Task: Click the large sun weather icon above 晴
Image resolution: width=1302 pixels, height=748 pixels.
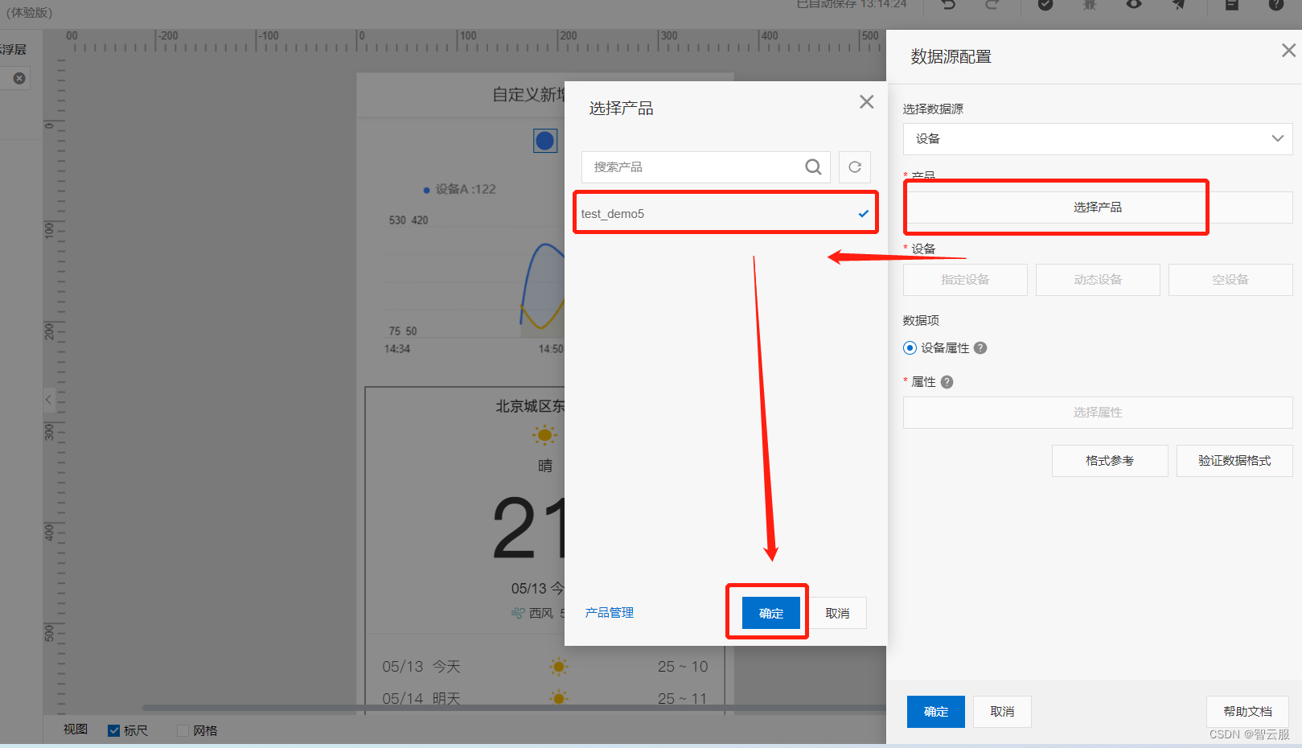Action: 544,435
